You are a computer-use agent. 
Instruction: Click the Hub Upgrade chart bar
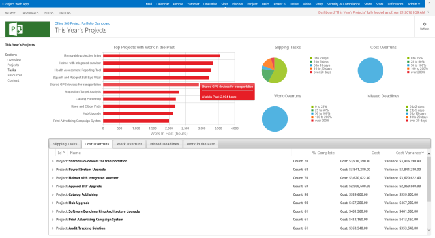tap(138, 113)
